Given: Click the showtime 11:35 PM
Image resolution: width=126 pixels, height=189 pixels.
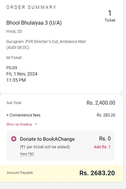Looking at the screenshot, I should (x=16, y=80).
